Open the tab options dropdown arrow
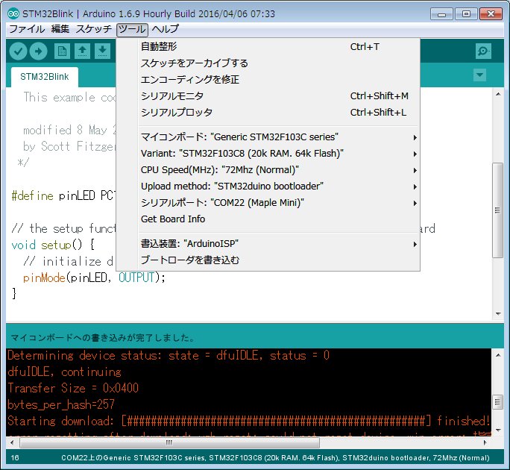This screenshot has height=470, width=510. pyautogui.click(x=479, y=75)
